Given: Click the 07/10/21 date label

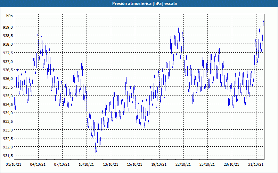Looking at the screenshot, I should 62,164.
